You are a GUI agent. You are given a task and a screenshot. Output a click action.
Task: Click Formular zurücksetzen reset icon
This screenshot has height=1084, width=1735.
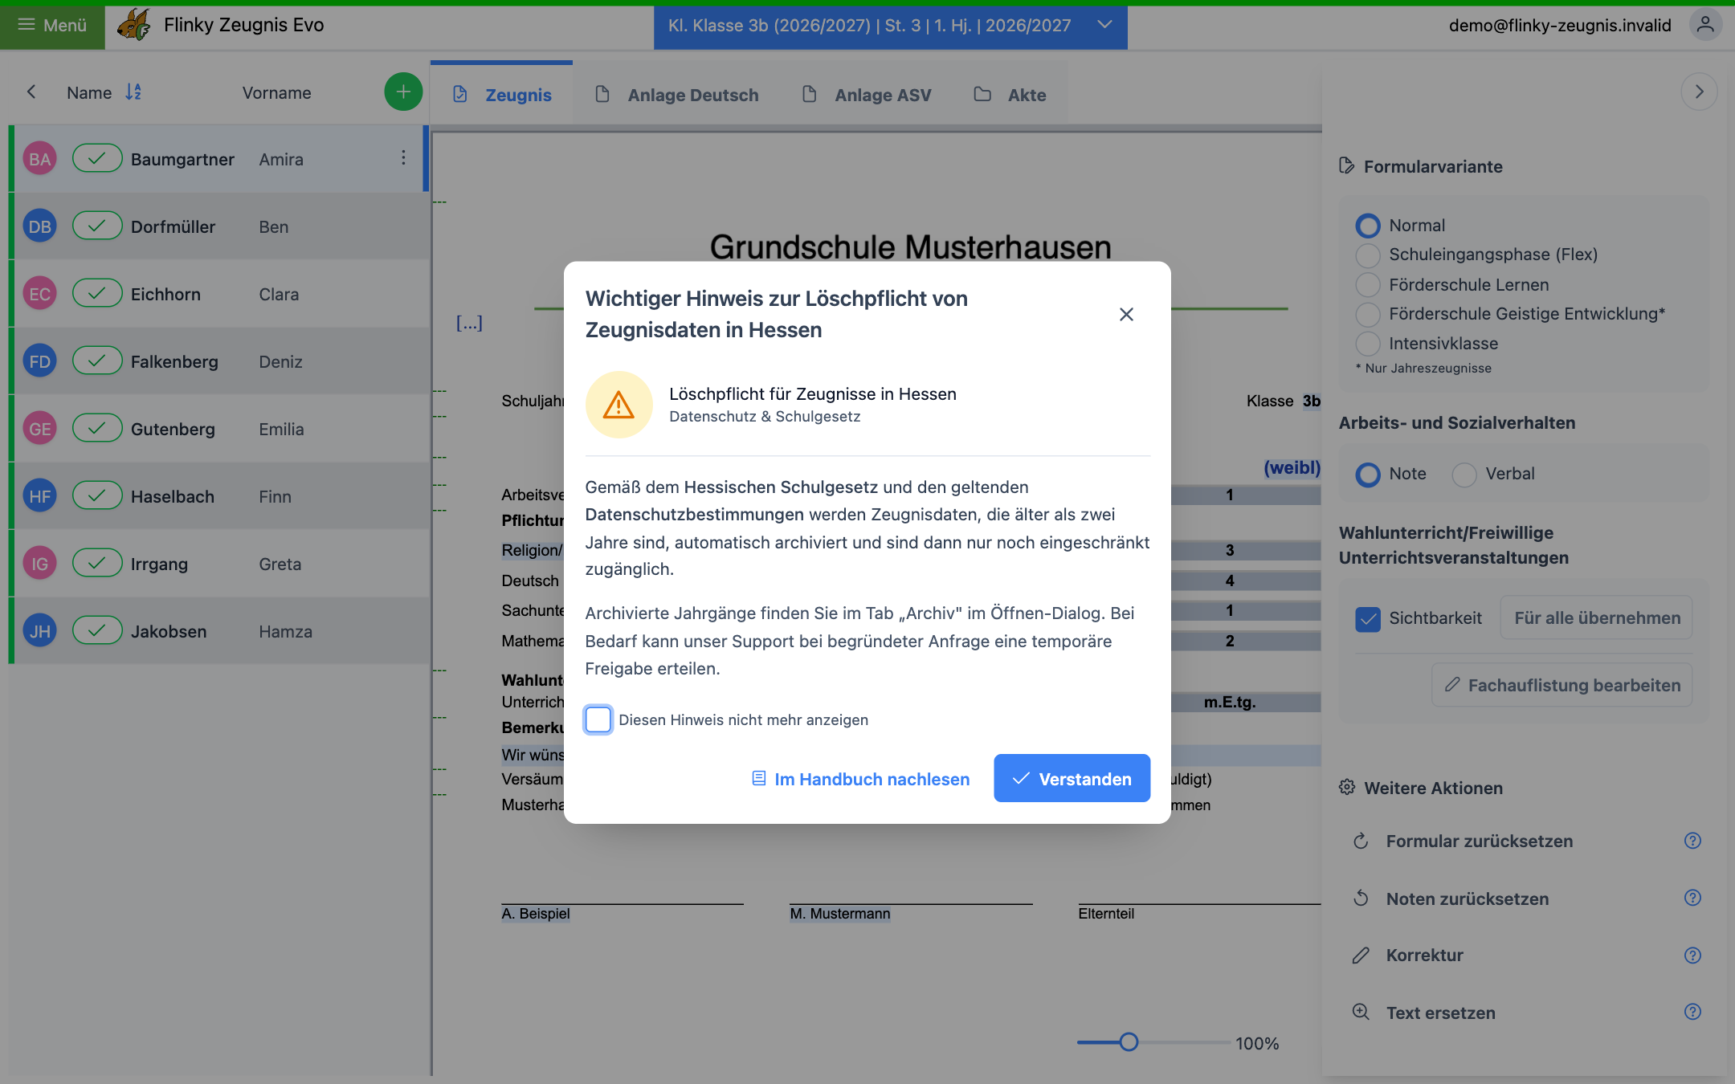tap(1361, 841)
